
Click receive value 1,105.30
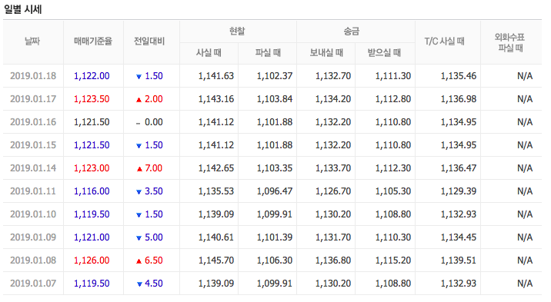pyautogui.click(x=393, y=191)
